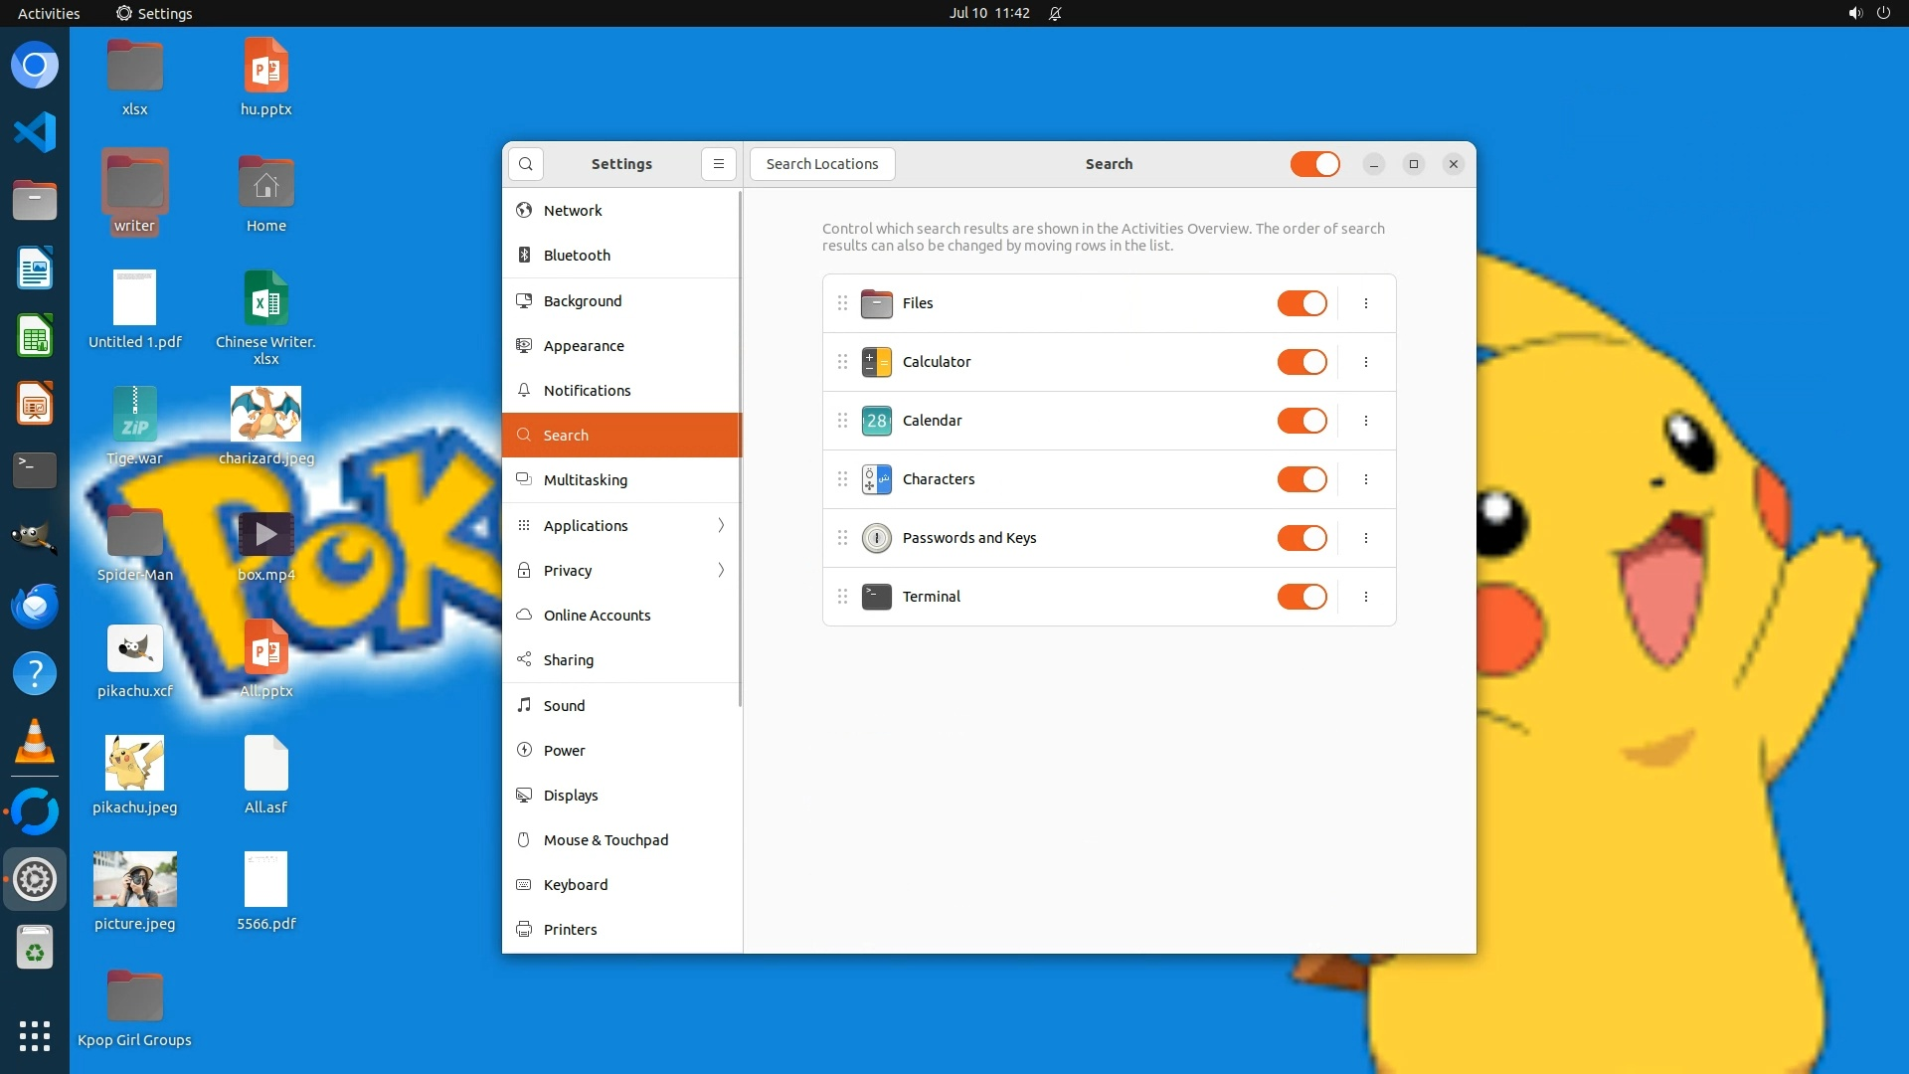Screen dimensions: 1909x1074
Task: Open Thunderbird from the dock
Action: point(35,606)
